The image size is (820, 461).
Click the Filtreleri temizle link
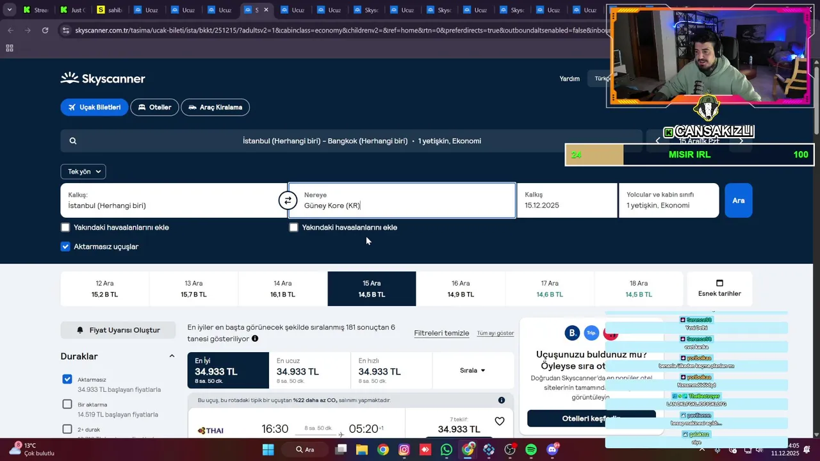pyautogui.click(x=441, y=333)
